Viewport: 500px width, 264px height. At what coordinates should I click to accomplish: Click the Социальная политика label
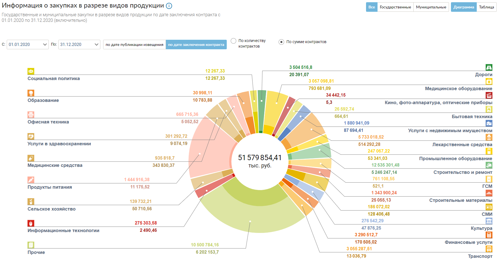(x=54, y=79)
